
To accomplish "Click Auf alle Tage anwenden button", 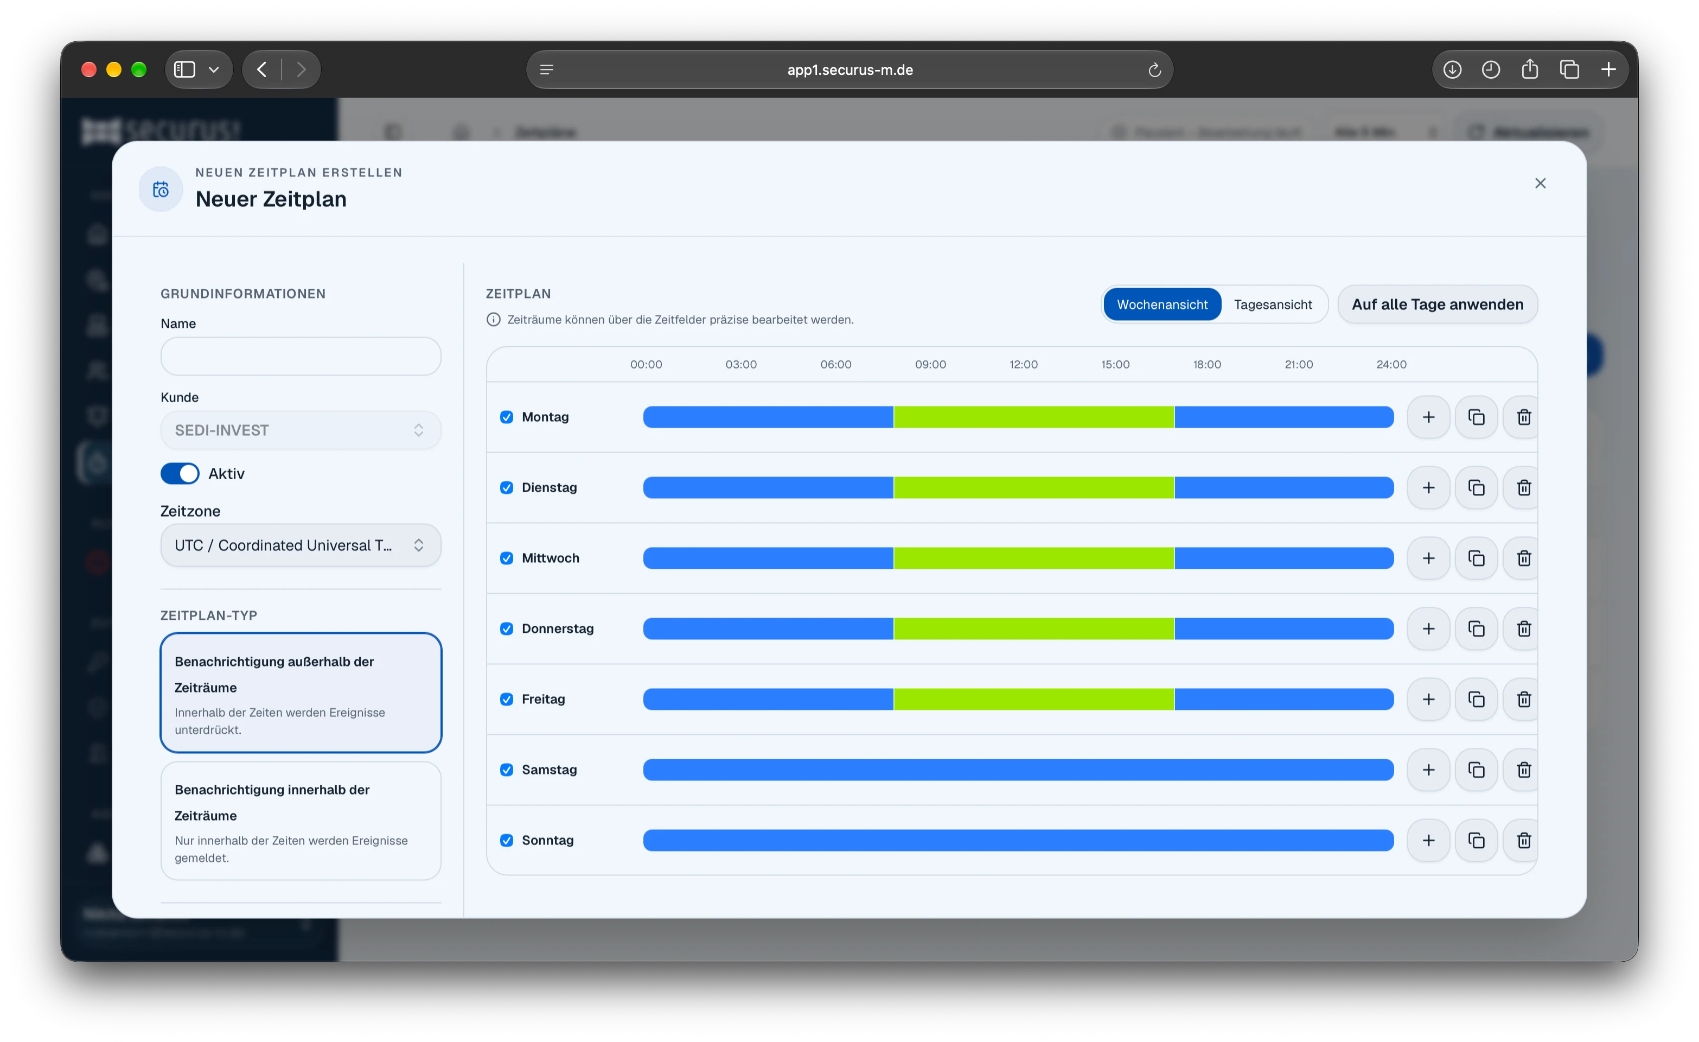I will coord(1437,304).
